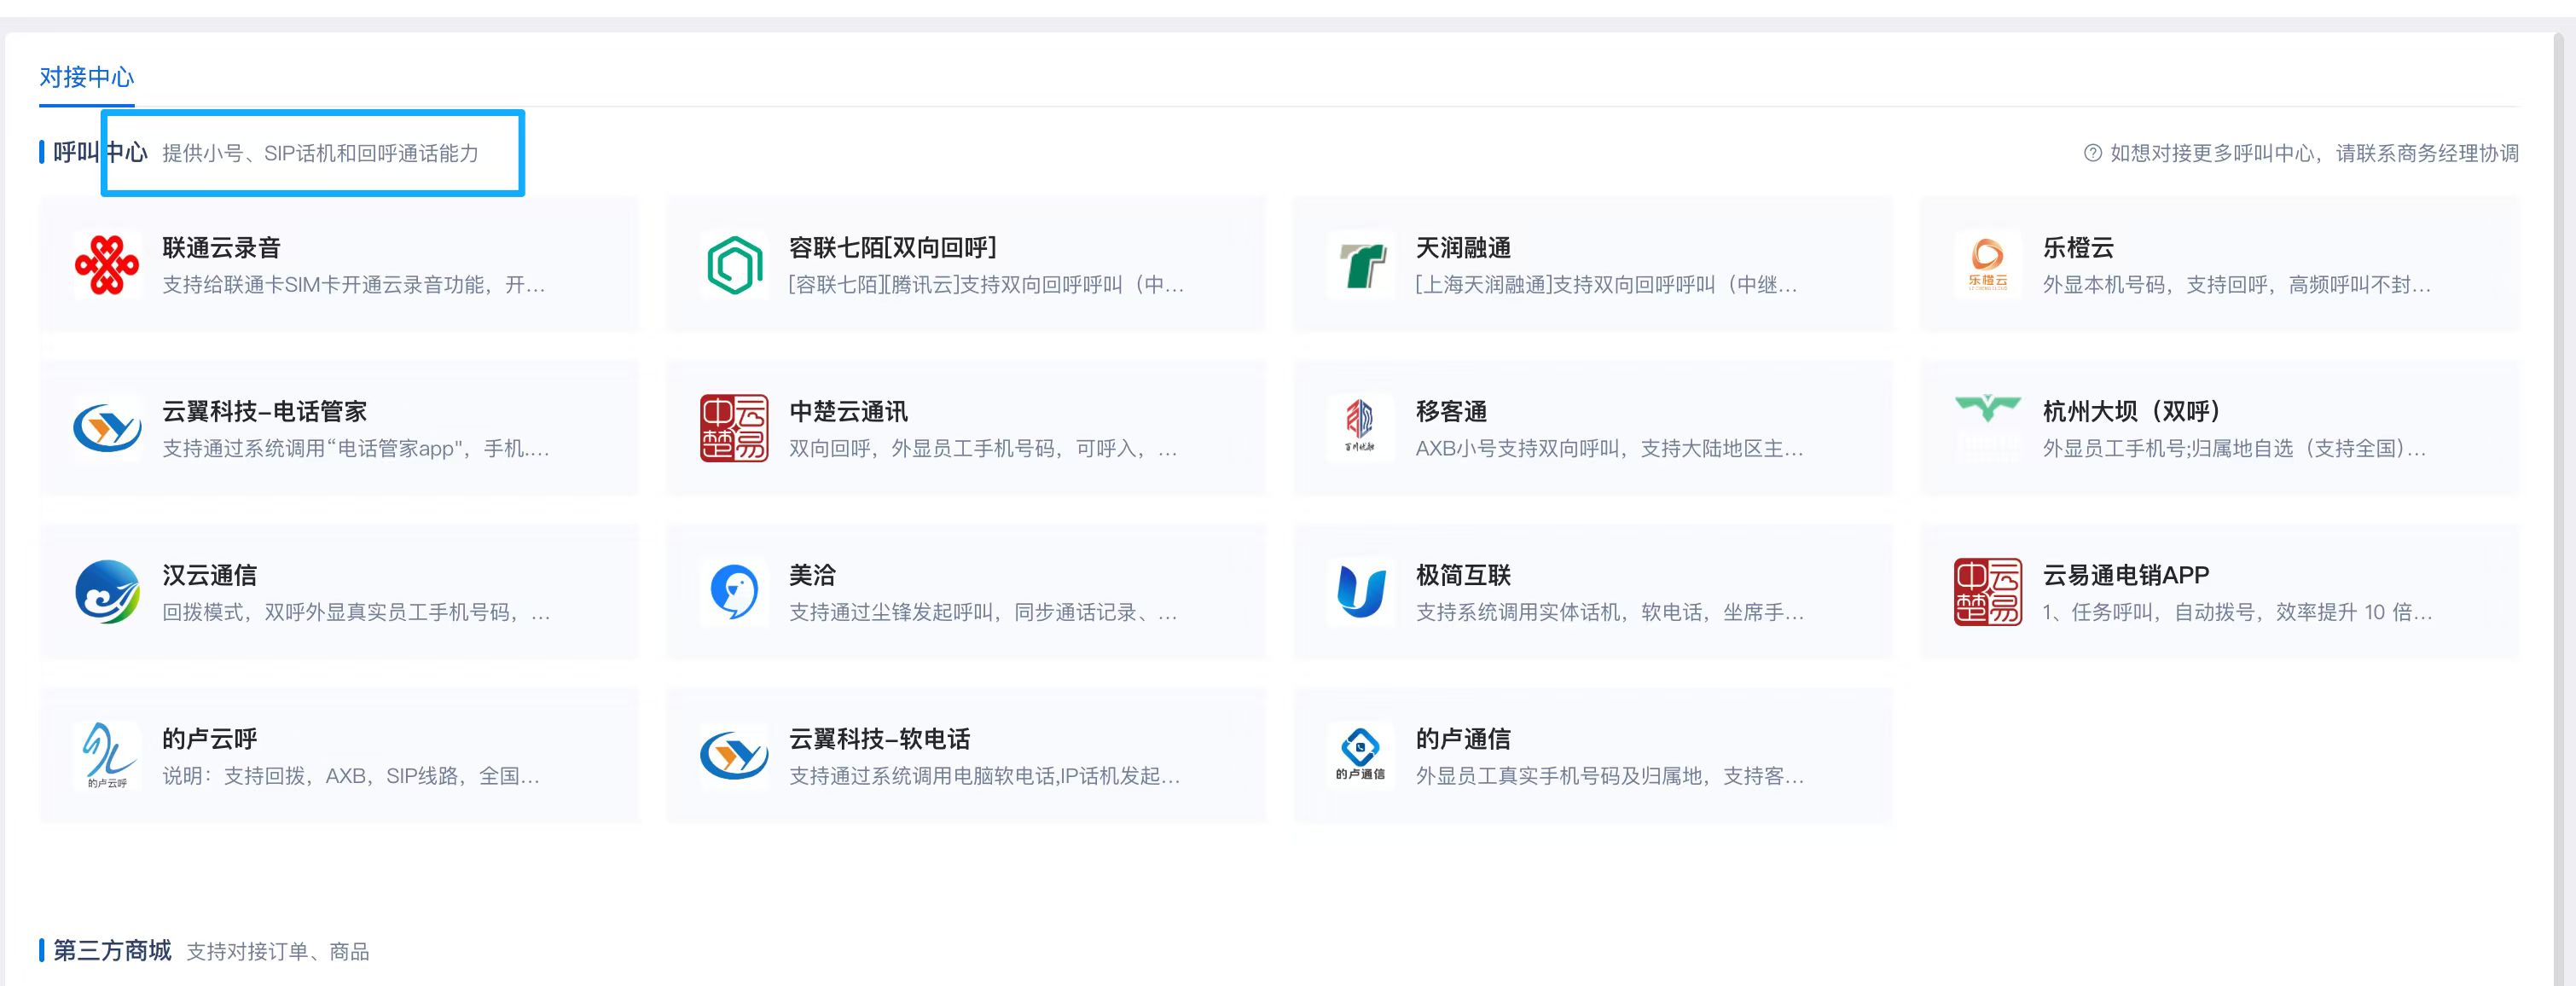Select the 联通云录音 logo icon

(108, 264)
